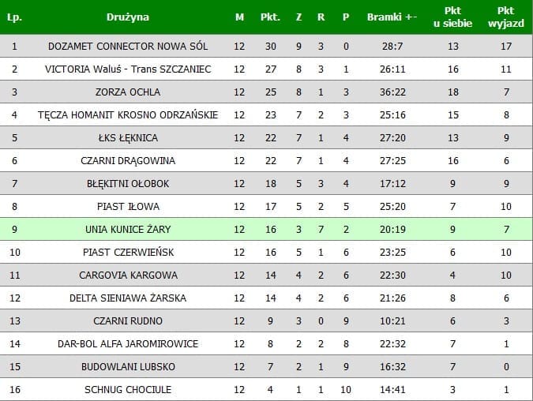Select highlighted UNIA KUNICE ŻARY row
The width and height of the screenshot is (533, 401).
click(x=127, y=230)
